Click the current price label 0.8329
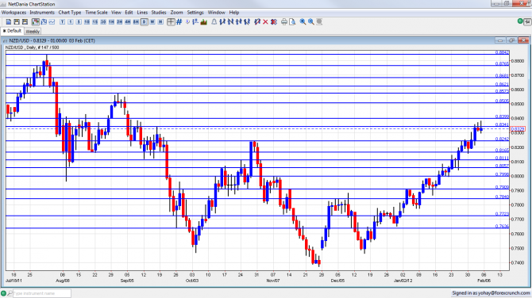The height and width of the screenshot is (298, 532). point(518,128)
